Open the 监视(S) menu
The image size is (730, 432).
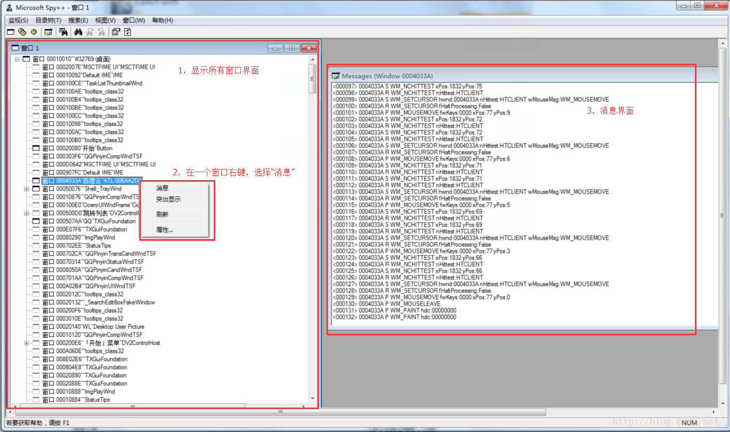point(19,20)
